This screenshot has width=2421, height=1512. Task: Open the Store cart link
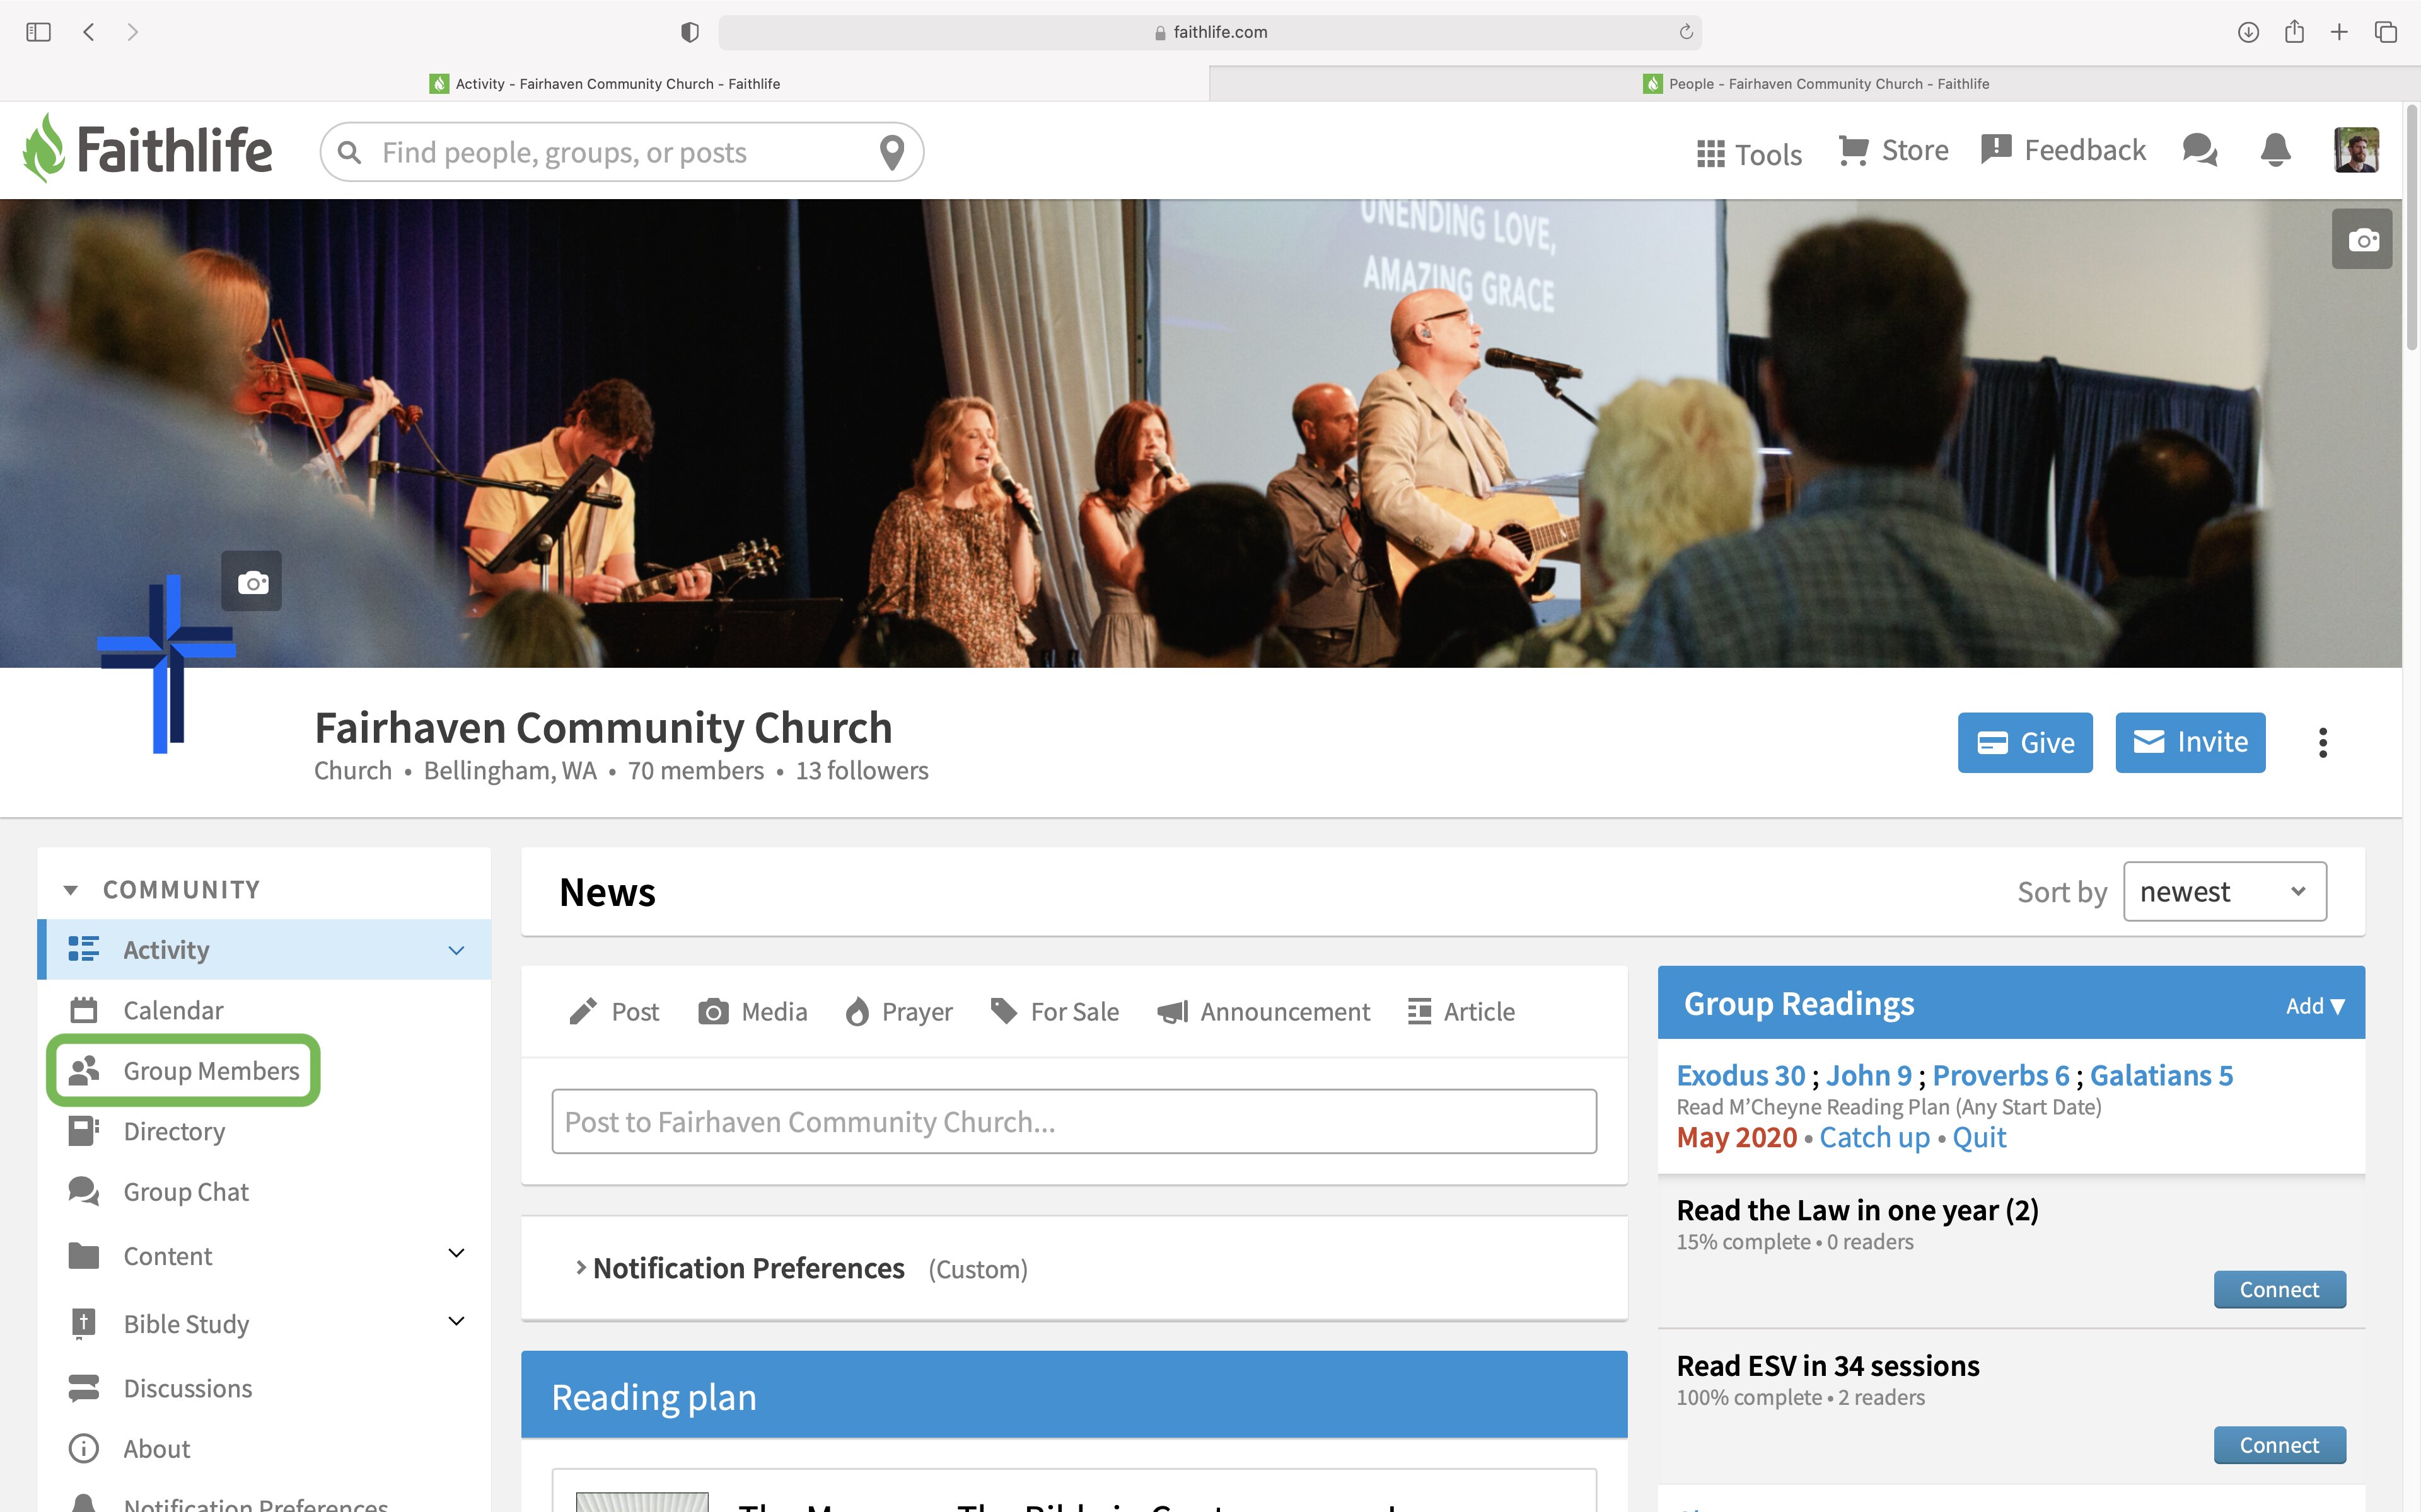(x=1894, y=150)
